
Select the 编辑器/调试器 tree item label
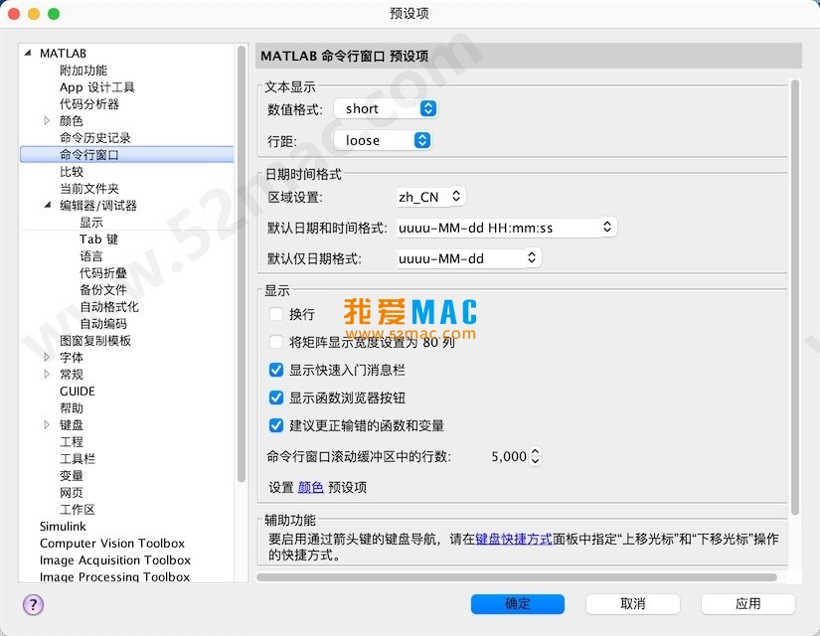(97, 205)
